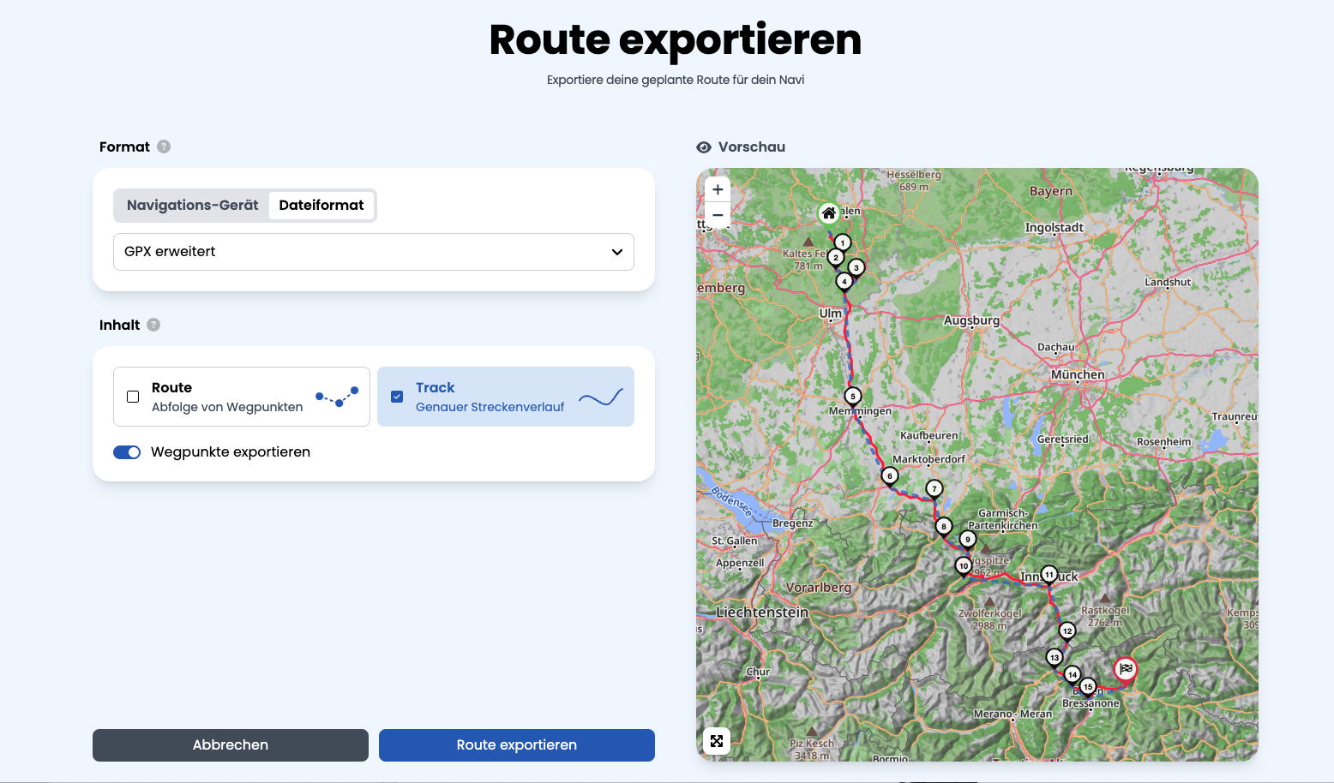The width and height of the screenshot is (1334, 783).
Task: Click Track Genauer Streckenverlauf card text
Action: coord(490,397)
